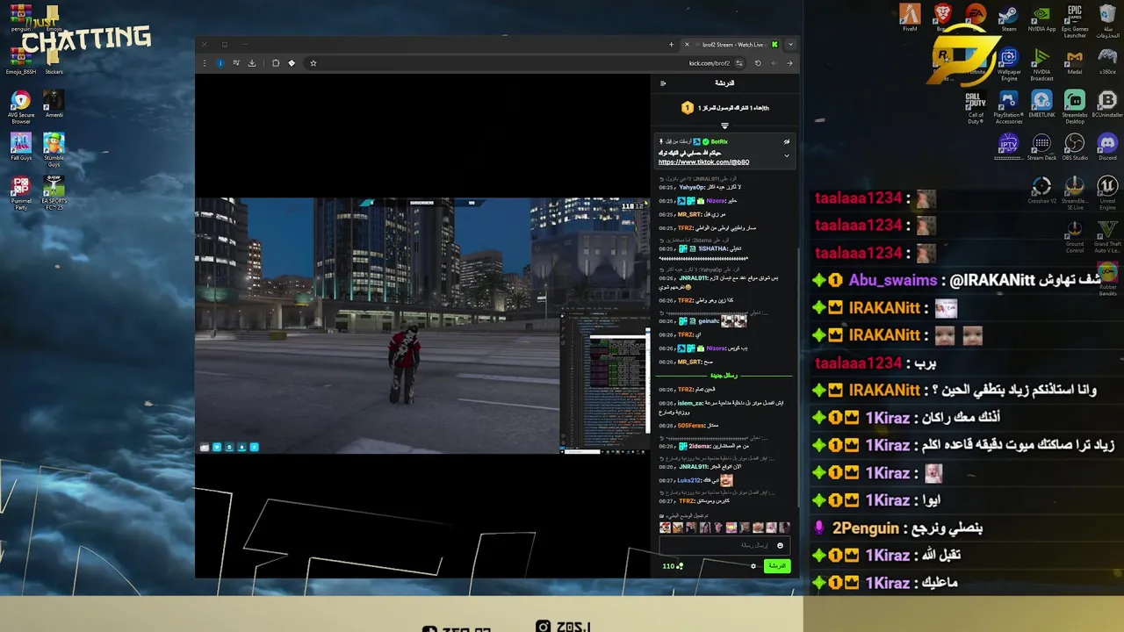Open the Emojis_B6SH archive file
The height and width of the screenshot is (632, 1124).
21,61
